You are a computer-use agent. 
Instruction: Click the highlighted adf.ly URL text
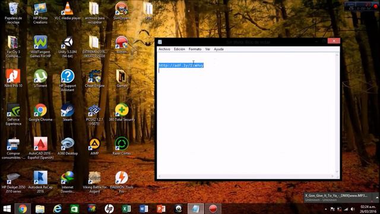coord(181,65)
